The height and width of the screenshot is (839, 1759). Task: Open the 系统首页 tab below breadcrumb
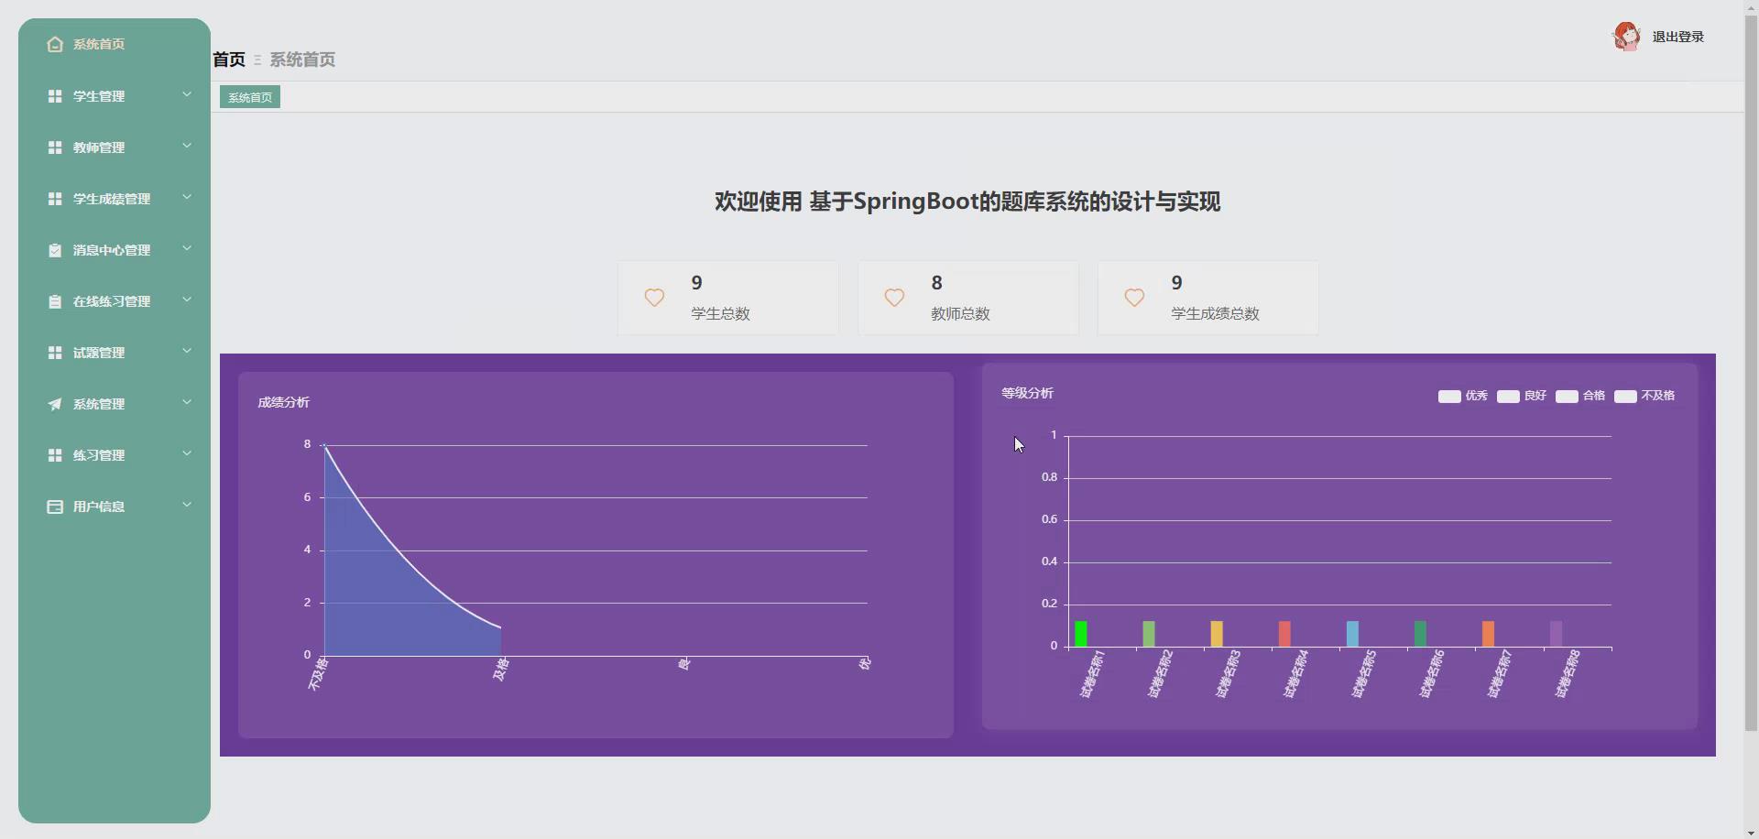click(x=248, y=96)
